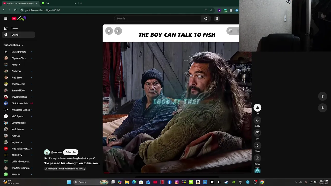Start voice search with the microphone

217,19
